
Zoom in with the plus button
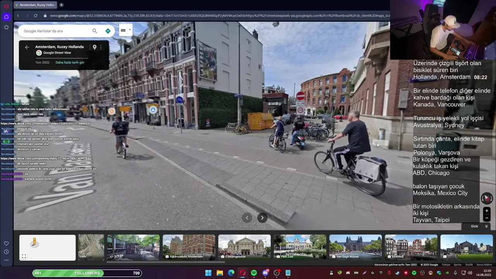(487, 211)
